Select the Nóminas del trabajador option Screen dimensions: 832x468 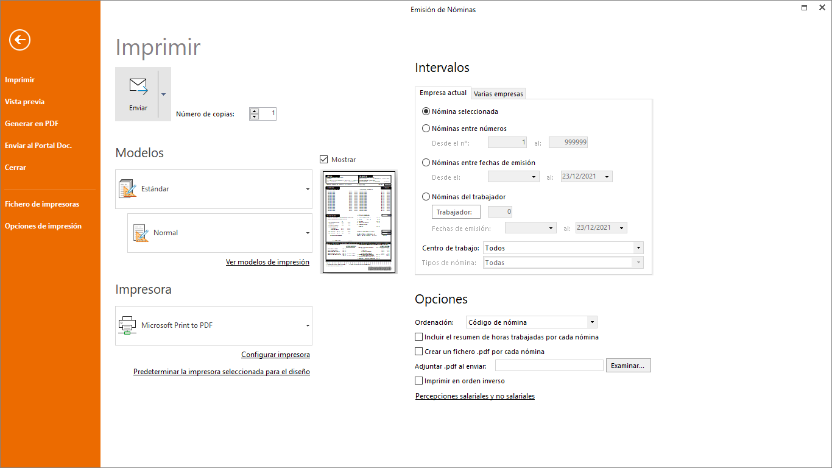tap(426, 197)
